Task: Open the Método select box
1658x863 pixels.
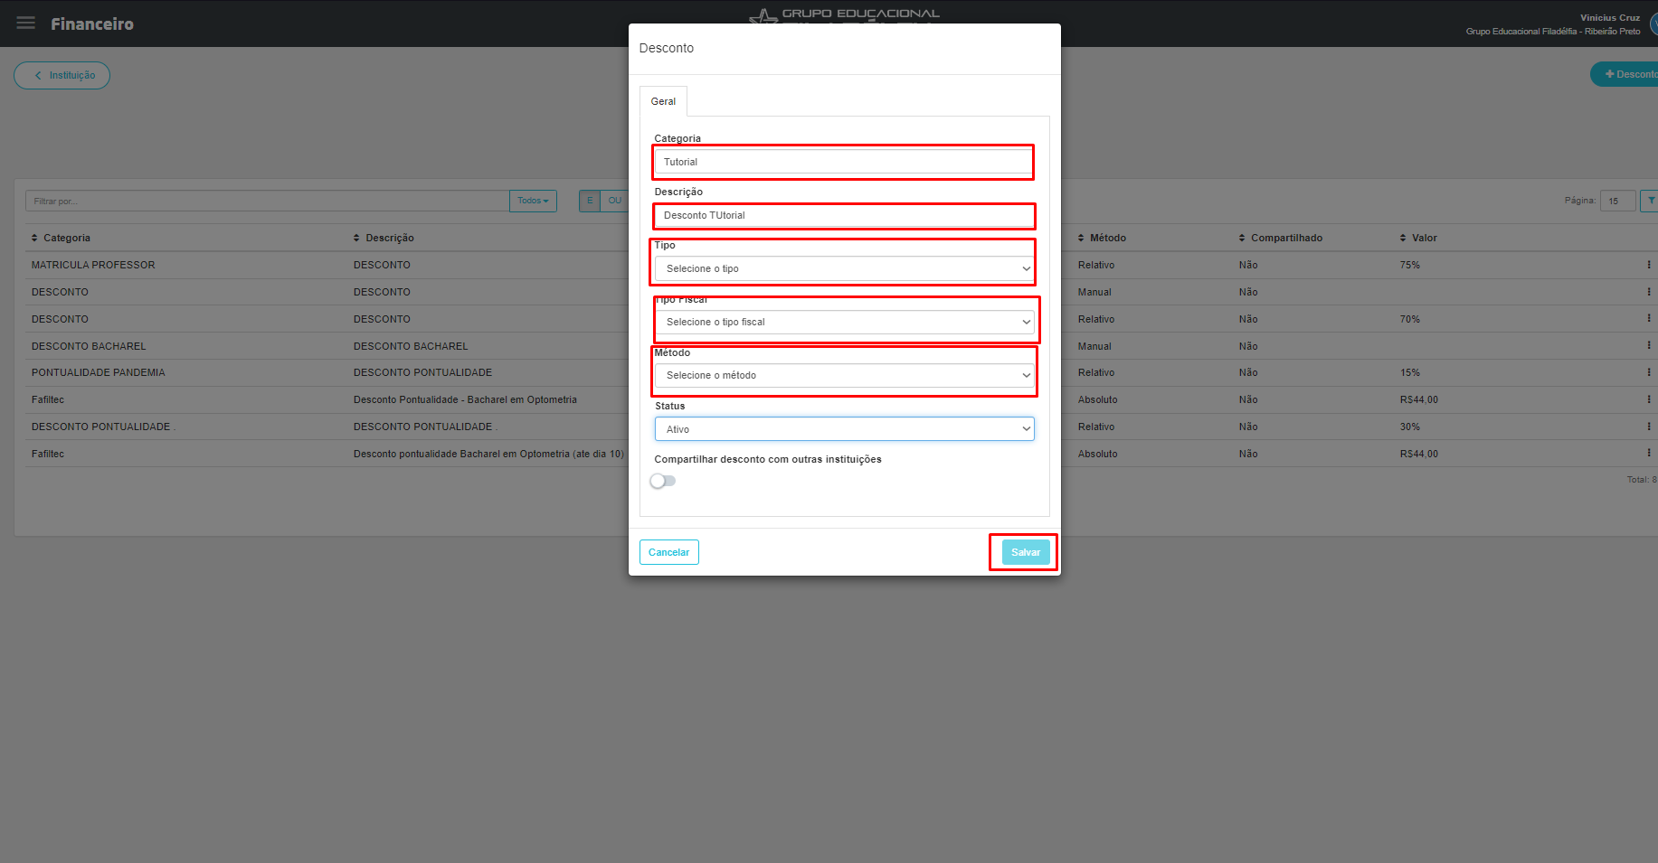Action: tap(844, 375)
